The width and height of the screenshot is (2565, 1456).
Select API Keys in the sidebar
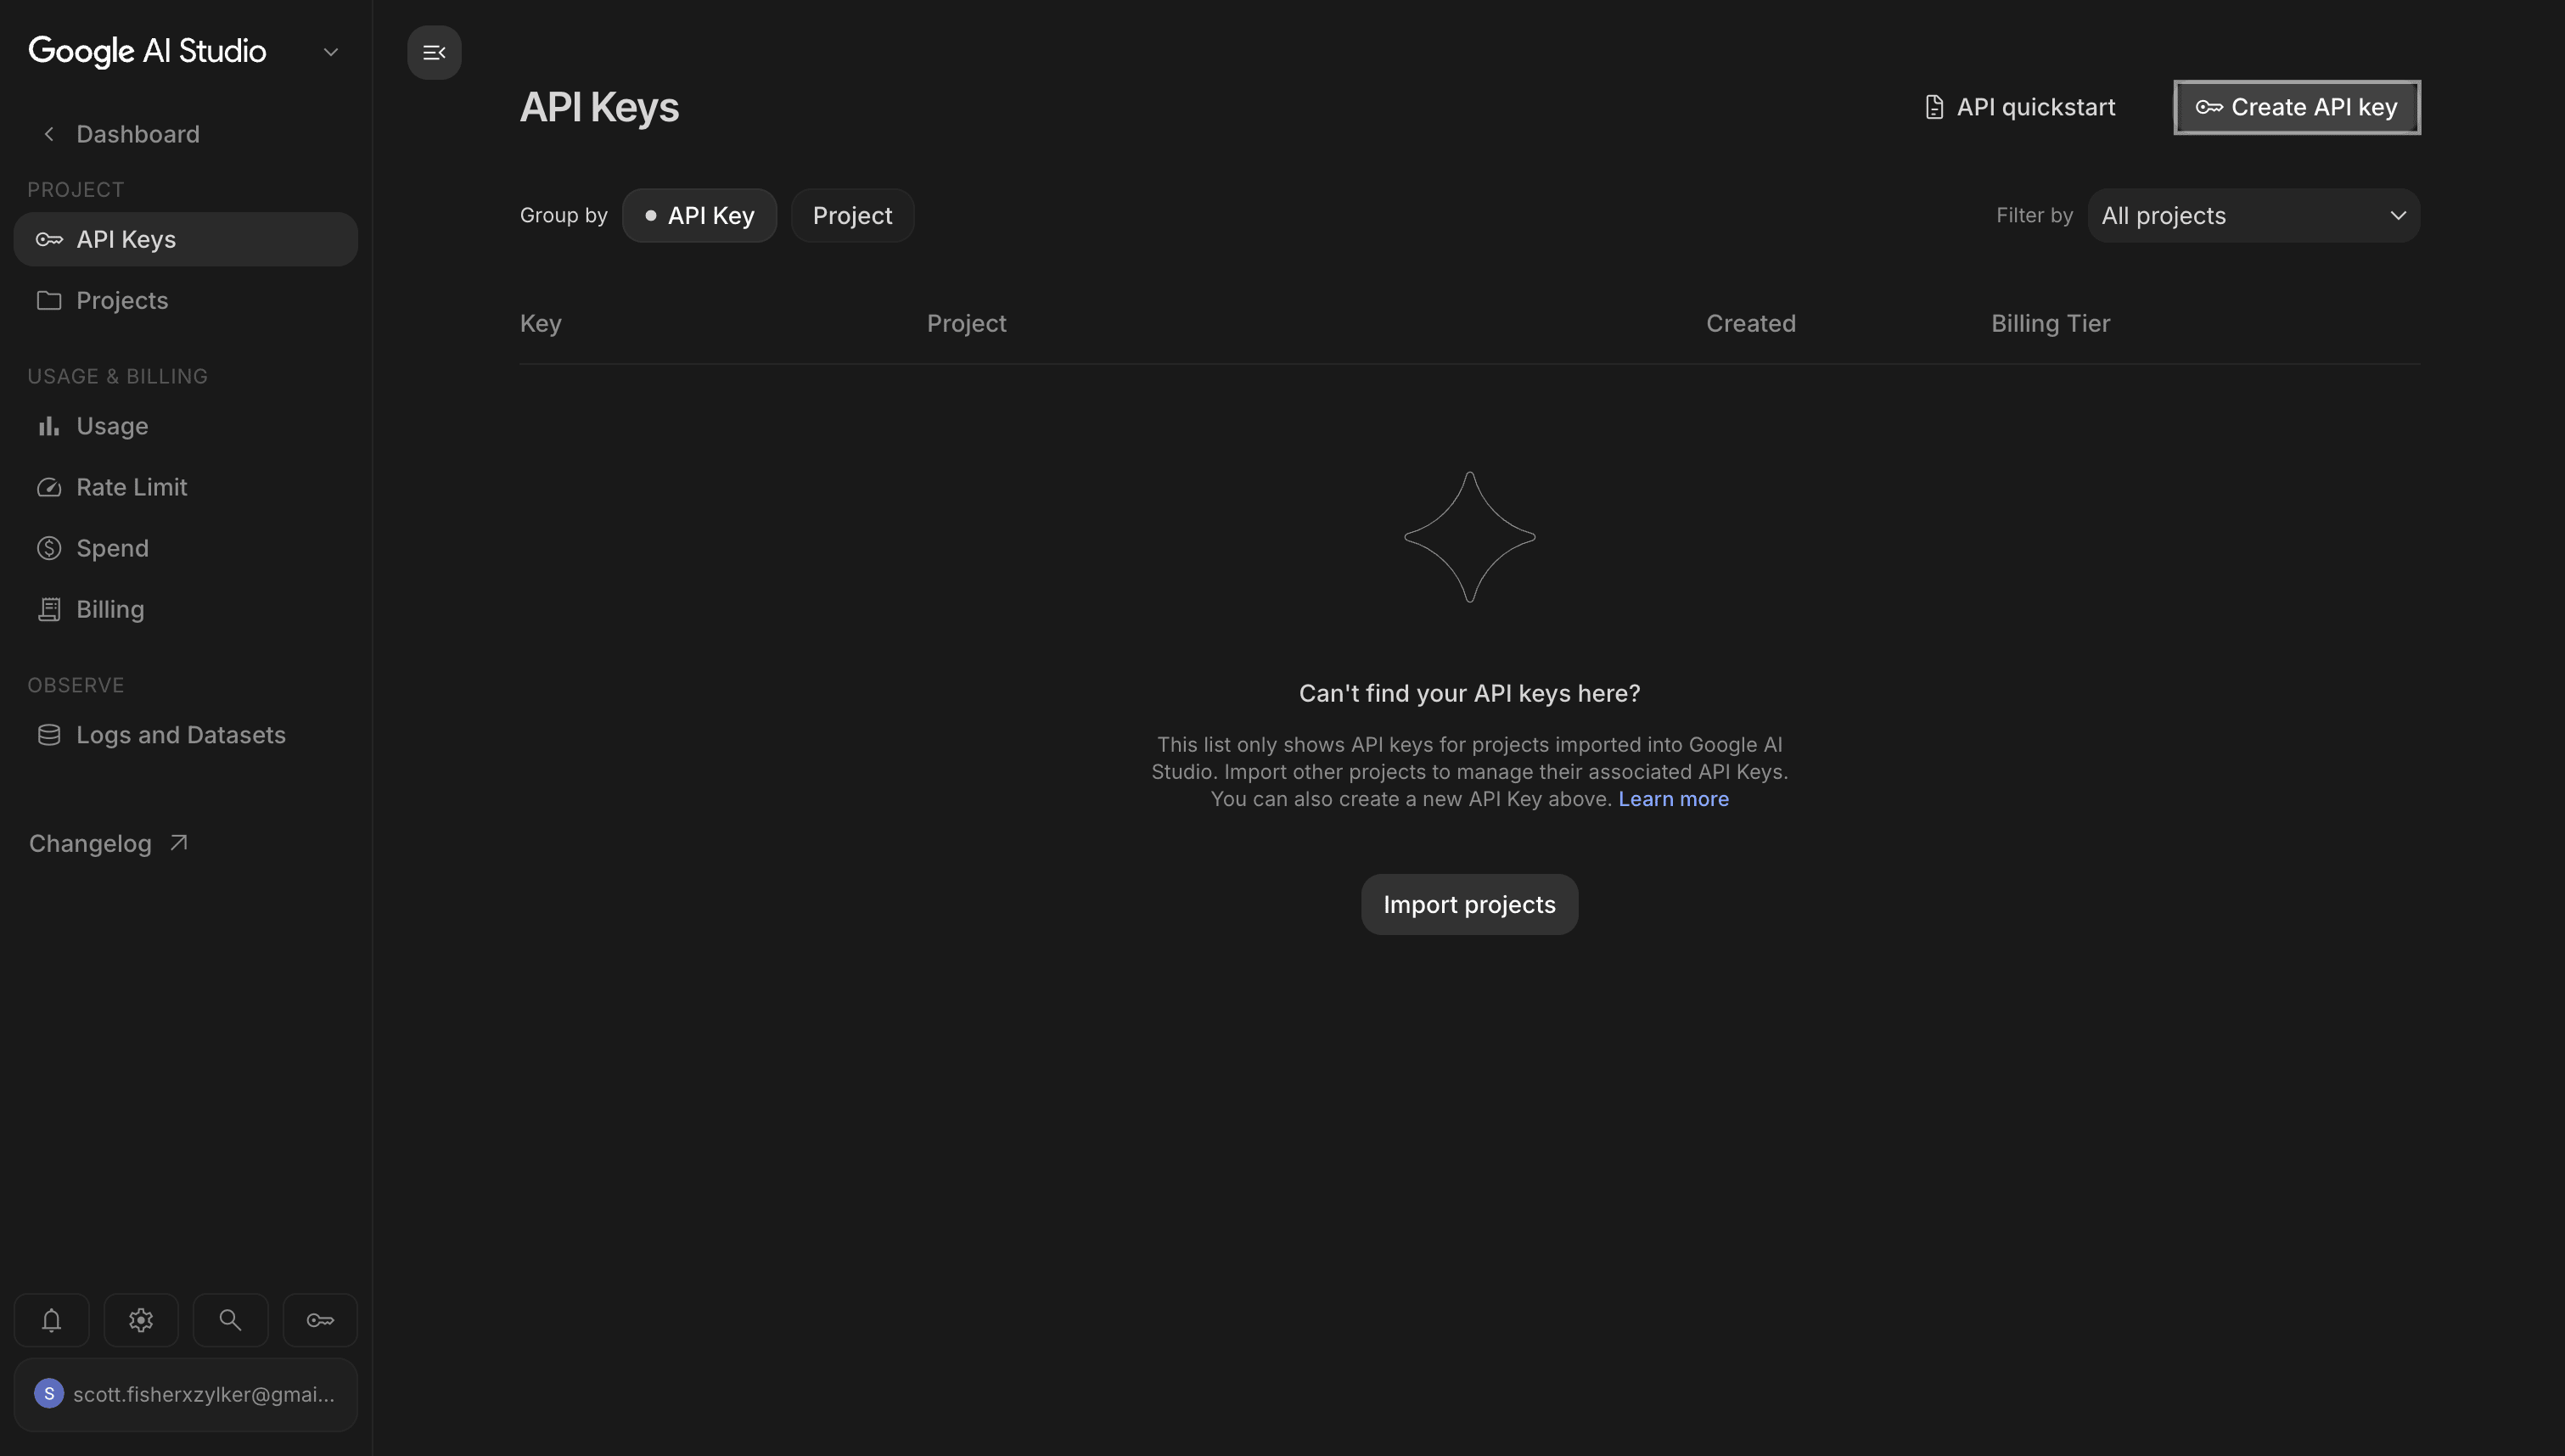[186, 239]
